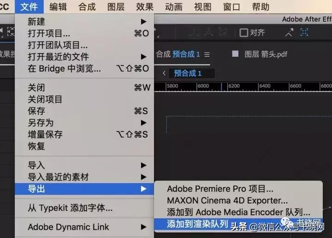Open the 视图 menu
Image resolution: width=332 pixels, height=238 pixels.
point(202,7)
